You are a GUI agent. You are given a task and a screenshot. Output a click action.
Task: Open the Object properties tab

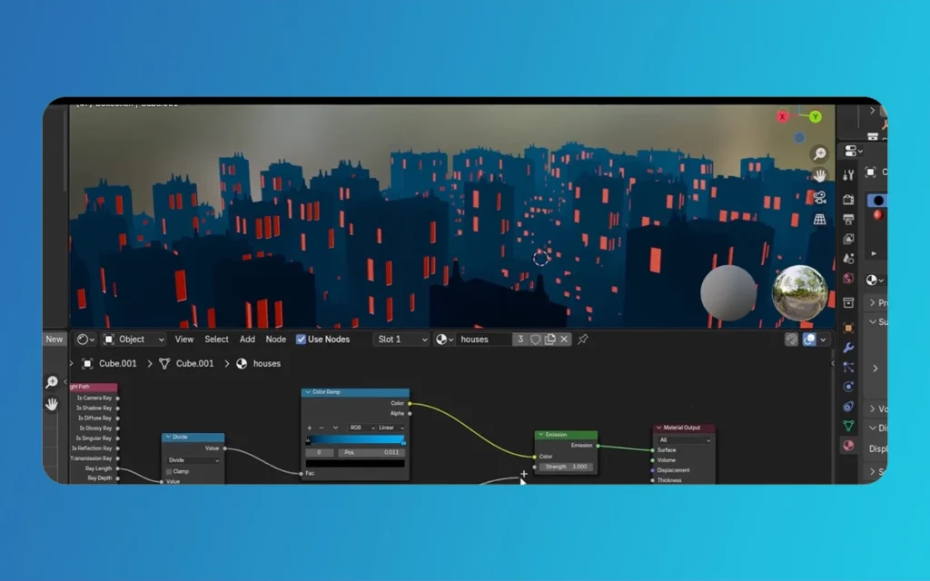[848, 328]
